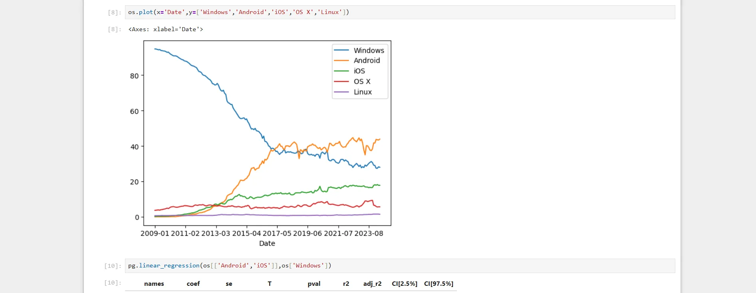
Task: Click the '[8]:' prompt beside Axes output
Action: (x=115, y=29)
